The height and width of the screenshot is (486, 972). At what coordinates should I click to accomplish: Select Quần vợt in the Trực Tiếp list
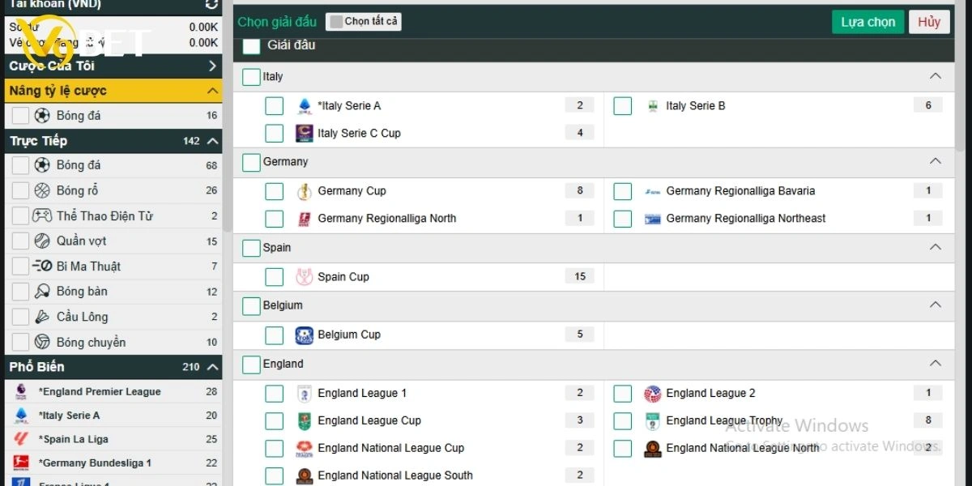click(113, 241)
